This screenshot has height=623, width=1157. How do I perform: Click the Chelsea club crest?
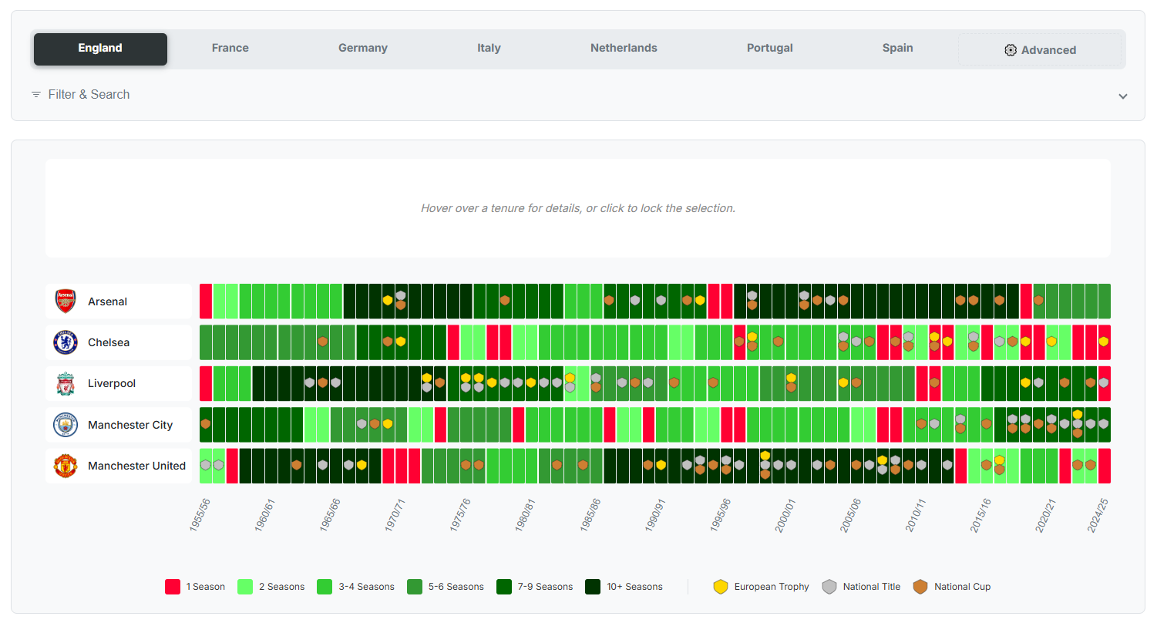(x=66, y=342)
